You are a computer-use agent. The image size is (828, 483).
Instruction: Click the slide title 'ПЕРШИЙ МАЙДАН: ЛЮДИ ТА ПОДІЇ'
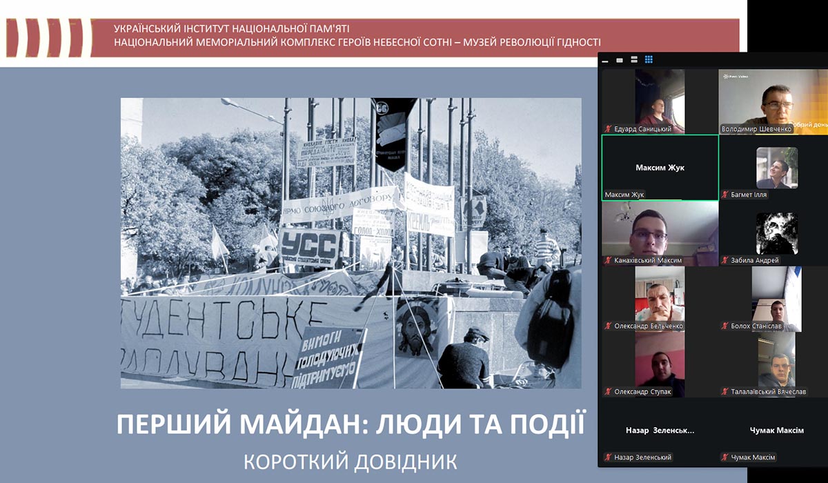click(x=351, y=424)
